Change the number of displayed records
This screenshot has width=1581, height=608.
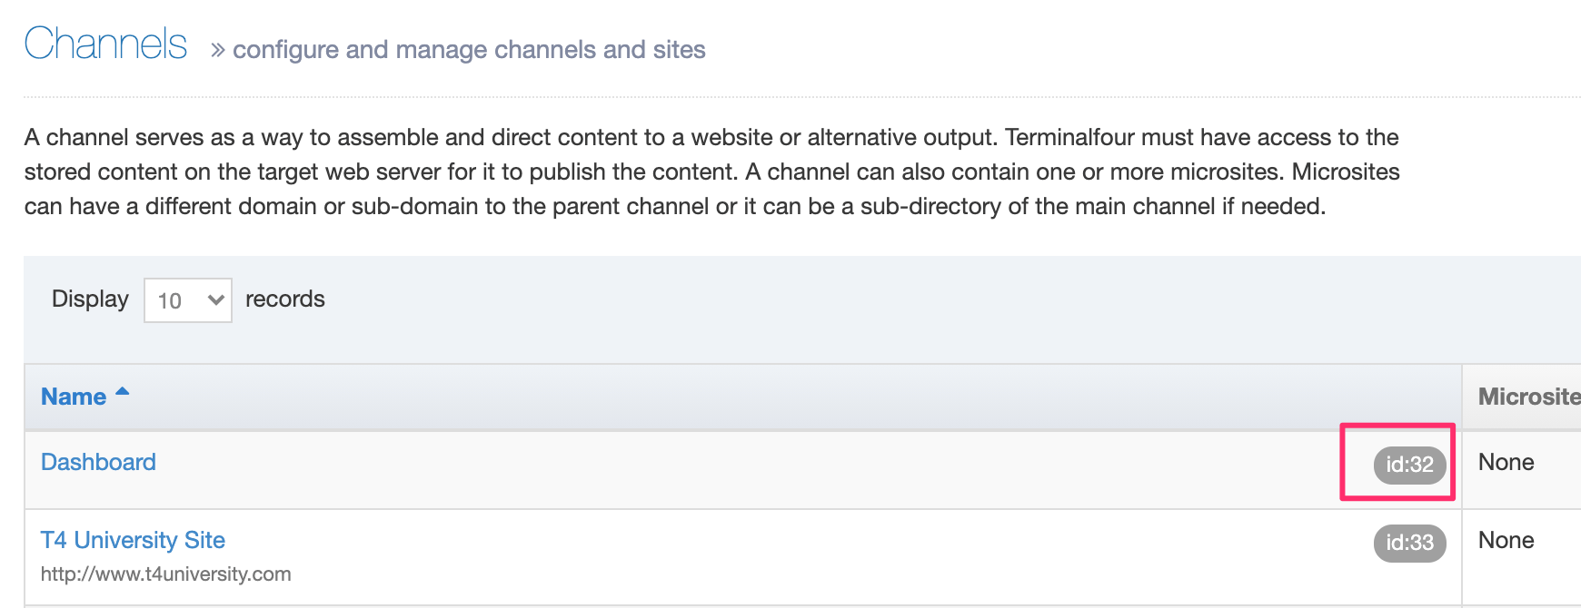[x=187, y=299]
